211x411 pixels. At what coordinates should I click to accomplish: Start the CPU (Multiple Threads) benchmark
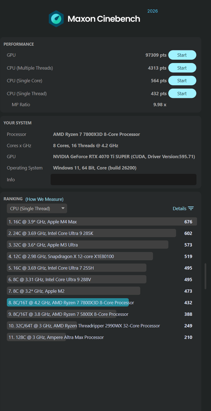(x=182, y=68)
